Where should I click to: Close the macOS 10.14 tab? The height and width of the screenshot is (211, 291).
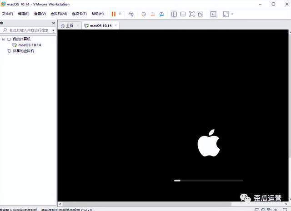click(115, 25)
